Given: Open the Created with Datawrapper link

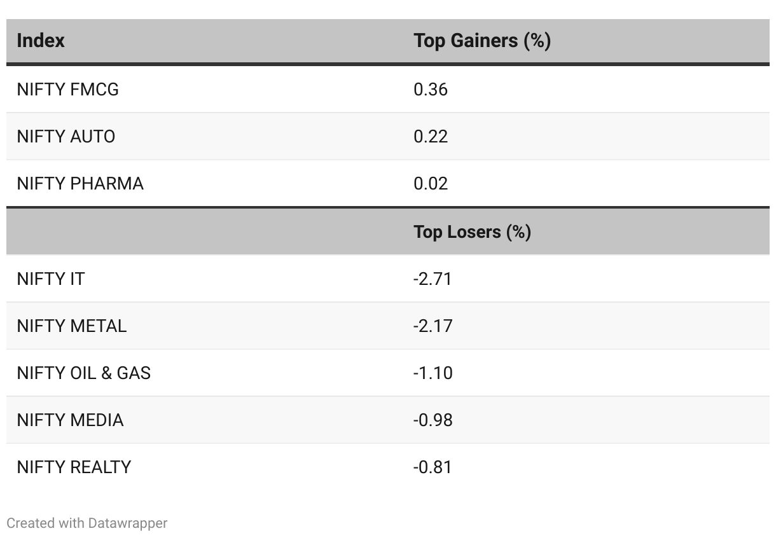Looking at the screenshot, I should click(x=87, y=523).
